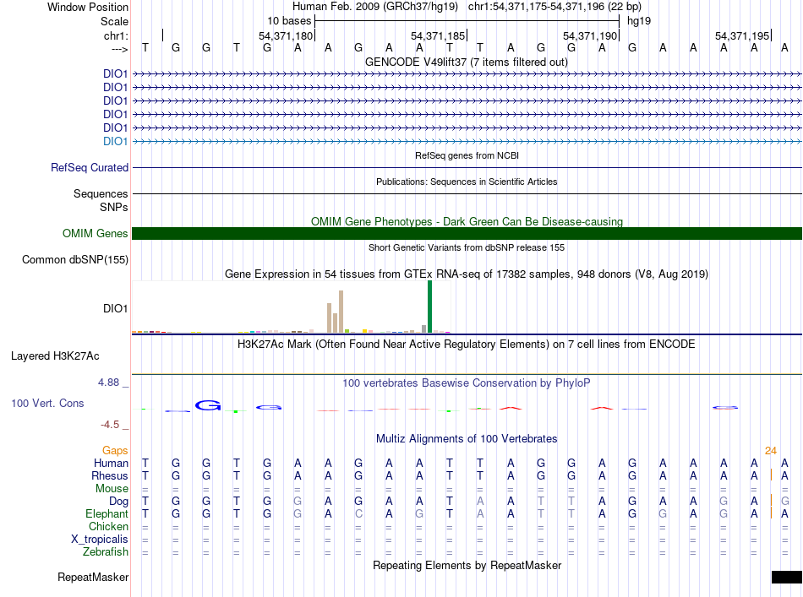Click the large blue G conservation logo
This screenshot has width=803, height=597.
pos(208,405)
